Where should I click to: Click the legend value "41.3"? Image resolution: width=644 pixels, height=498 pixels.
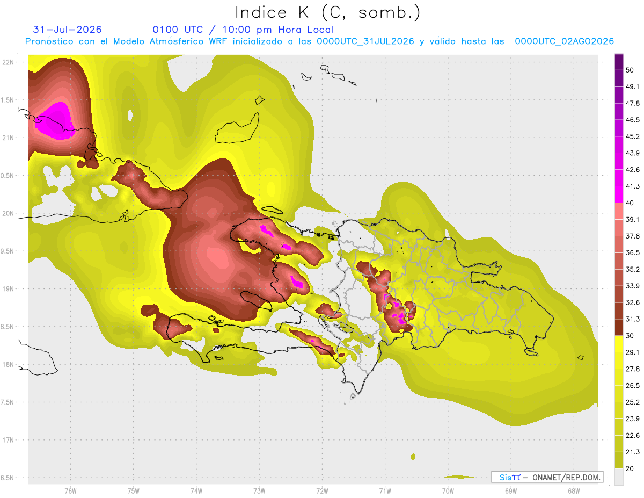pos(633,186)
